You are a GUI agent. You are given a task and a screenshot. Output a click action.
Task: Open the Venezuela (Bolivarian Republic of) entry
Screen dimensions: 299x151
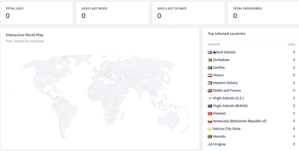(x=240, y=121)
